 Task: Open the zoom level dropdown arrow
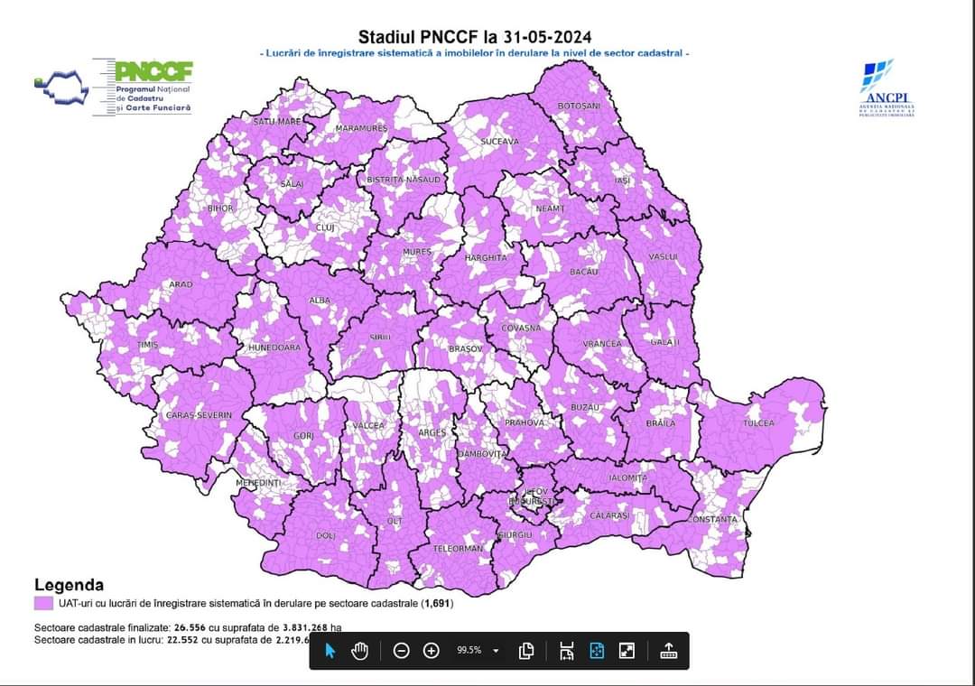[496, 651]
